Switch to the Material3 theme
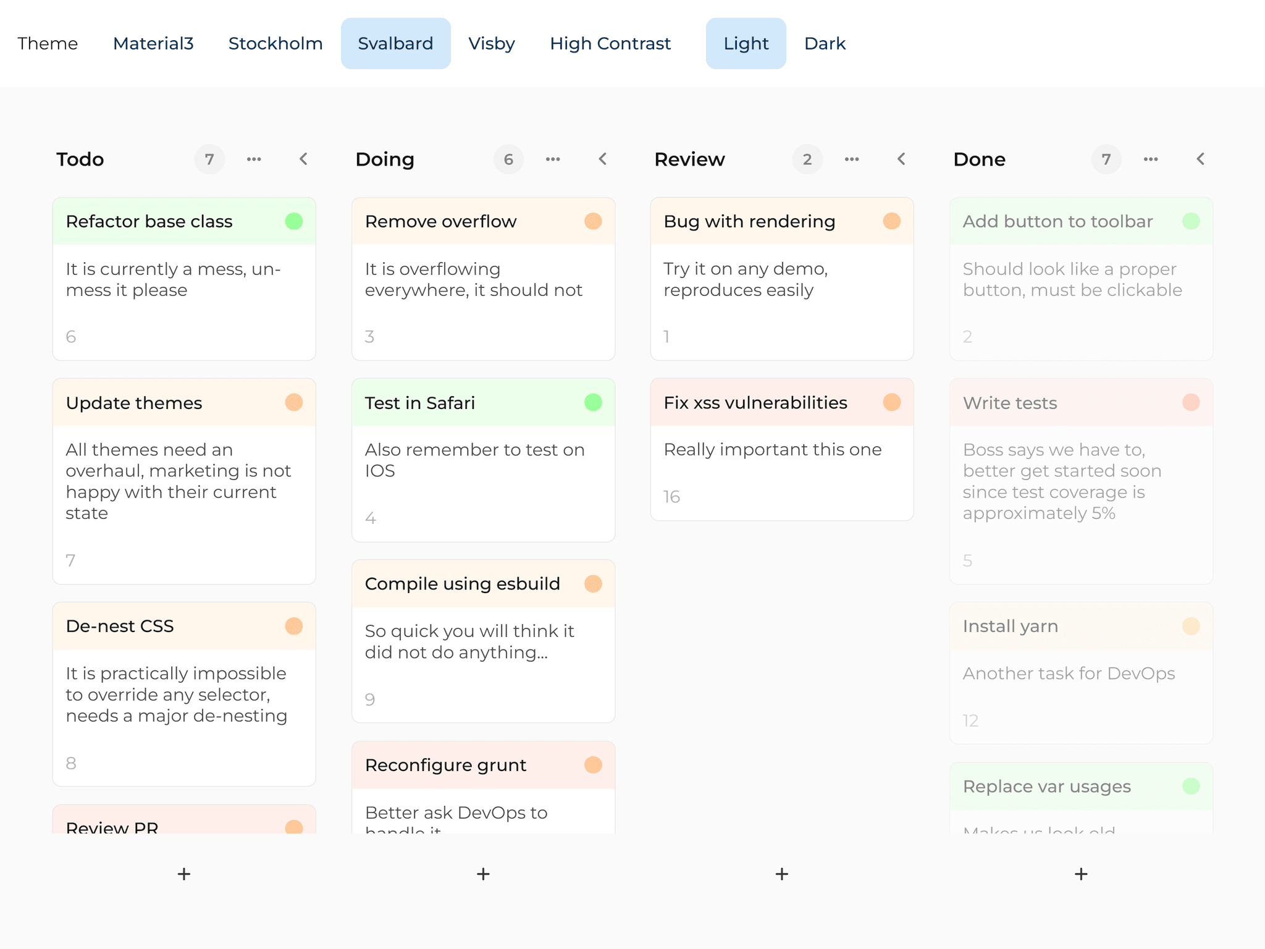Viewport: 1265px width, 949px height. (153, 43)
